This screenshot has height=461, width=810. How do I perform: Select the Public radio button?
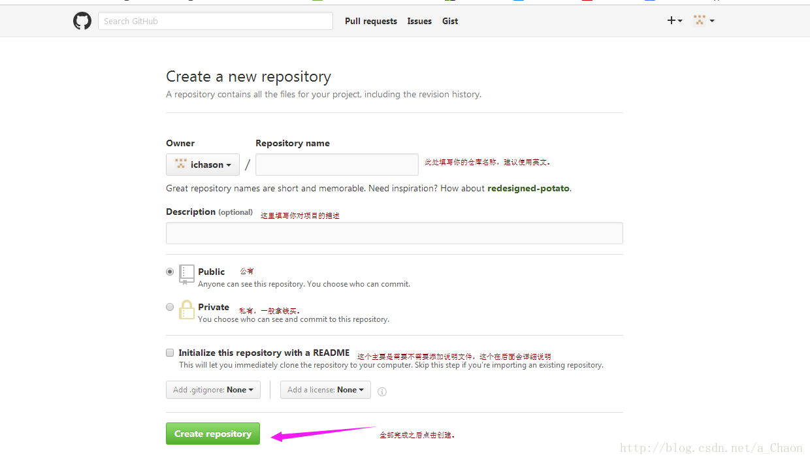(x=170, y=272)
